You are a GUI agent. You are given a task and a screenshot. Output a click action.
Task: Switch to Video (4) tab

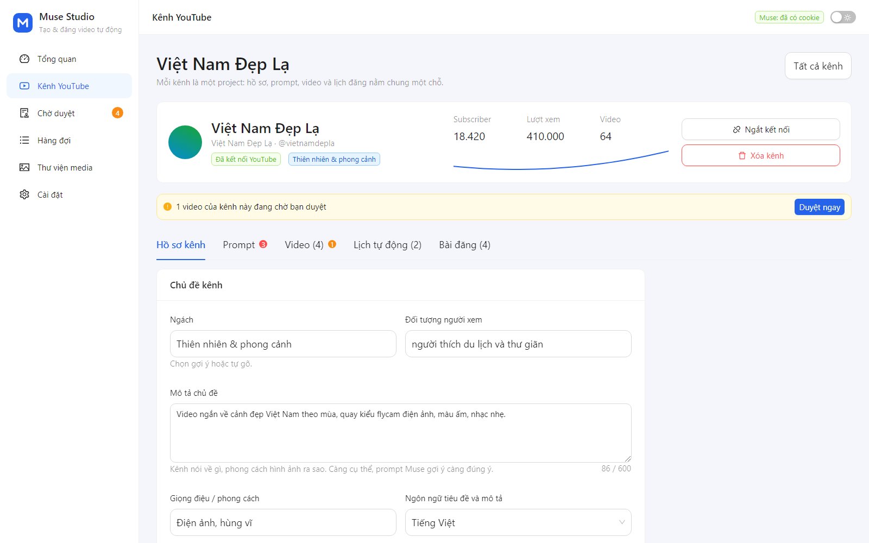[x=310, y=245]
